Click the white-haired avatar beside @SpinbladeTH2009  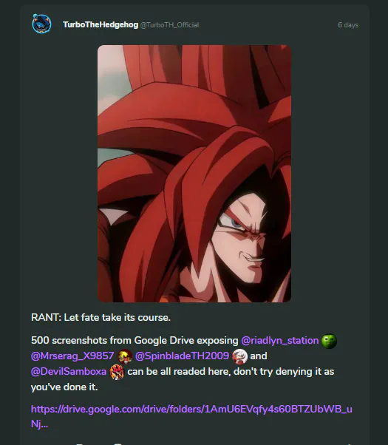pos(239,356)
